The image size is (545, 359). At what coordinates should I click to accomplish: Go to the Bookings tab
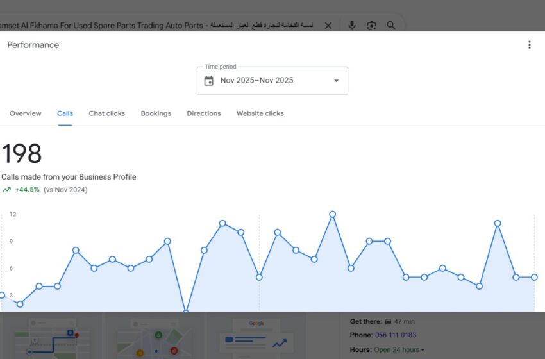tap(156, 113)
